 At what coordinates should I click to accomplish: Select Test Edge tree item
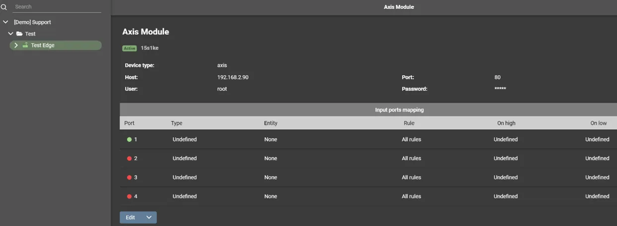click(x=56, y=45)
